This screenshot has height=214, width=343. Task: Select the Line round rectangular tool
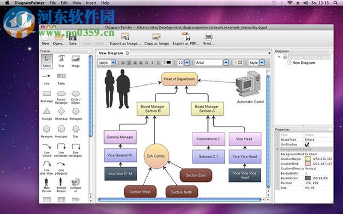point(61,150)
